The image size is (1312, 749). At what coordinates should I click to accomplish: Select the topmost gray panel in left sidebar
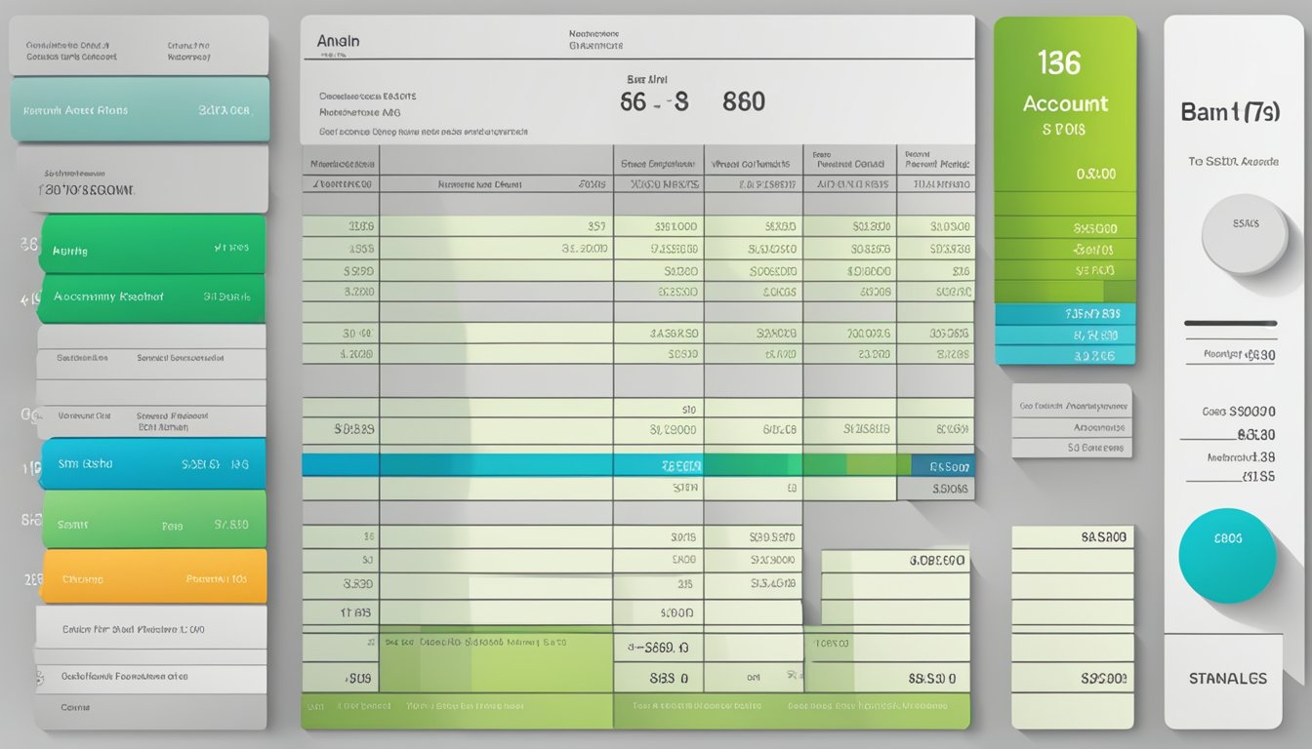[x=139, y=46]
